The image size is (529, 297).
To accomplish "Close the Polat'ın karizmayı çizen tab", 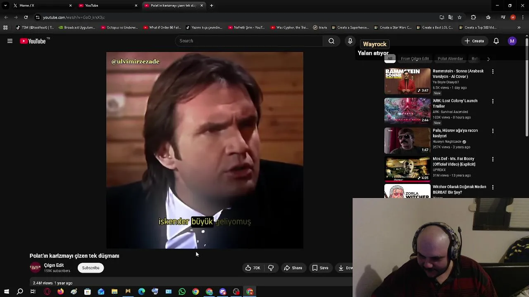I will [202, 5].
